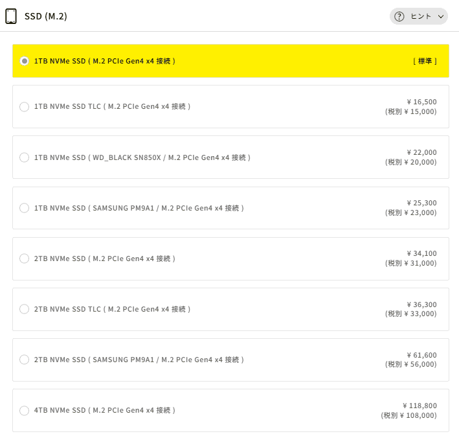459x436 pixels.
Task: Expand the ヒント dropdown chevron
Action: (x=441, y=16)
